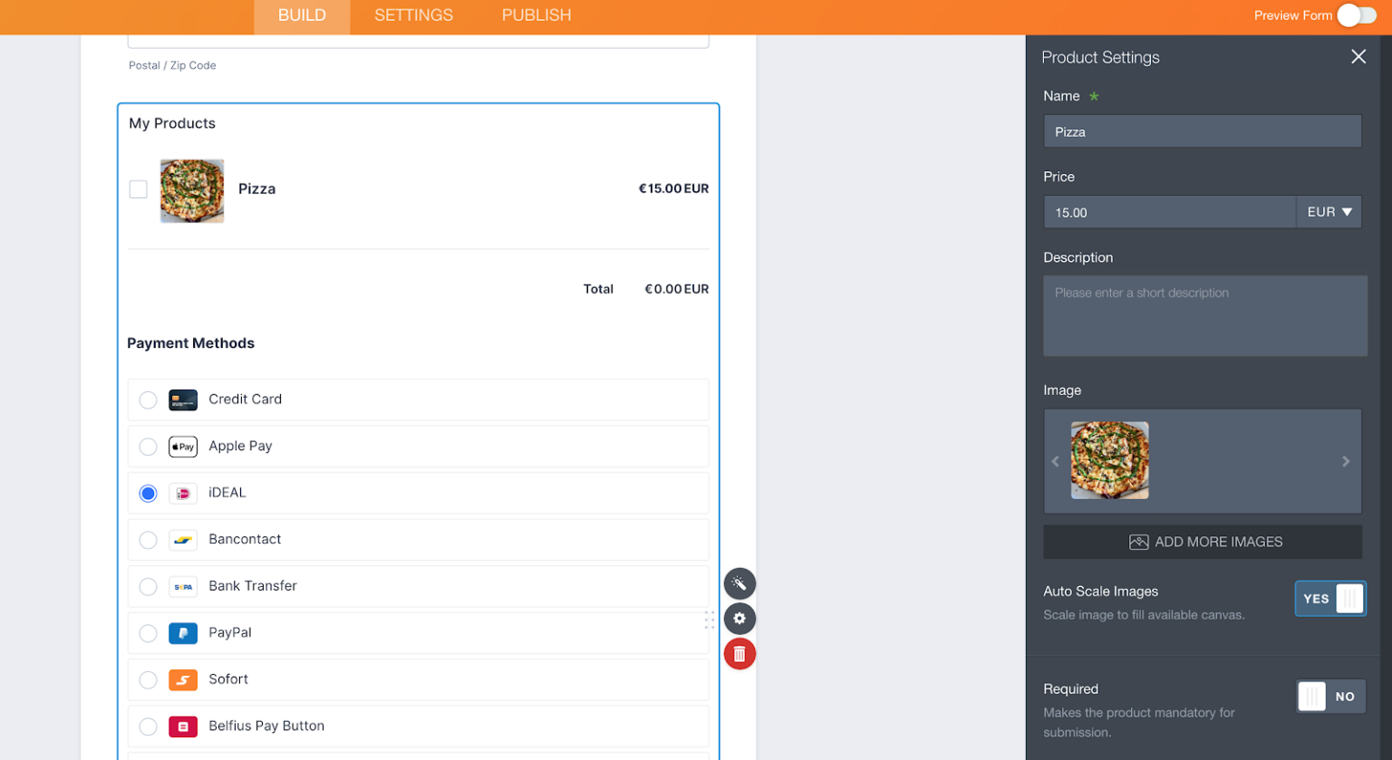Open the form wizard magic wand icon
1392x760 pixels.
tap(739, 583)
